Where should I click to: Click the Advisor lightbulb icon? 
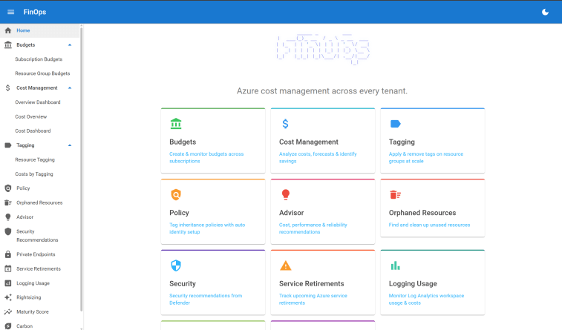click(x=285, y=194)
